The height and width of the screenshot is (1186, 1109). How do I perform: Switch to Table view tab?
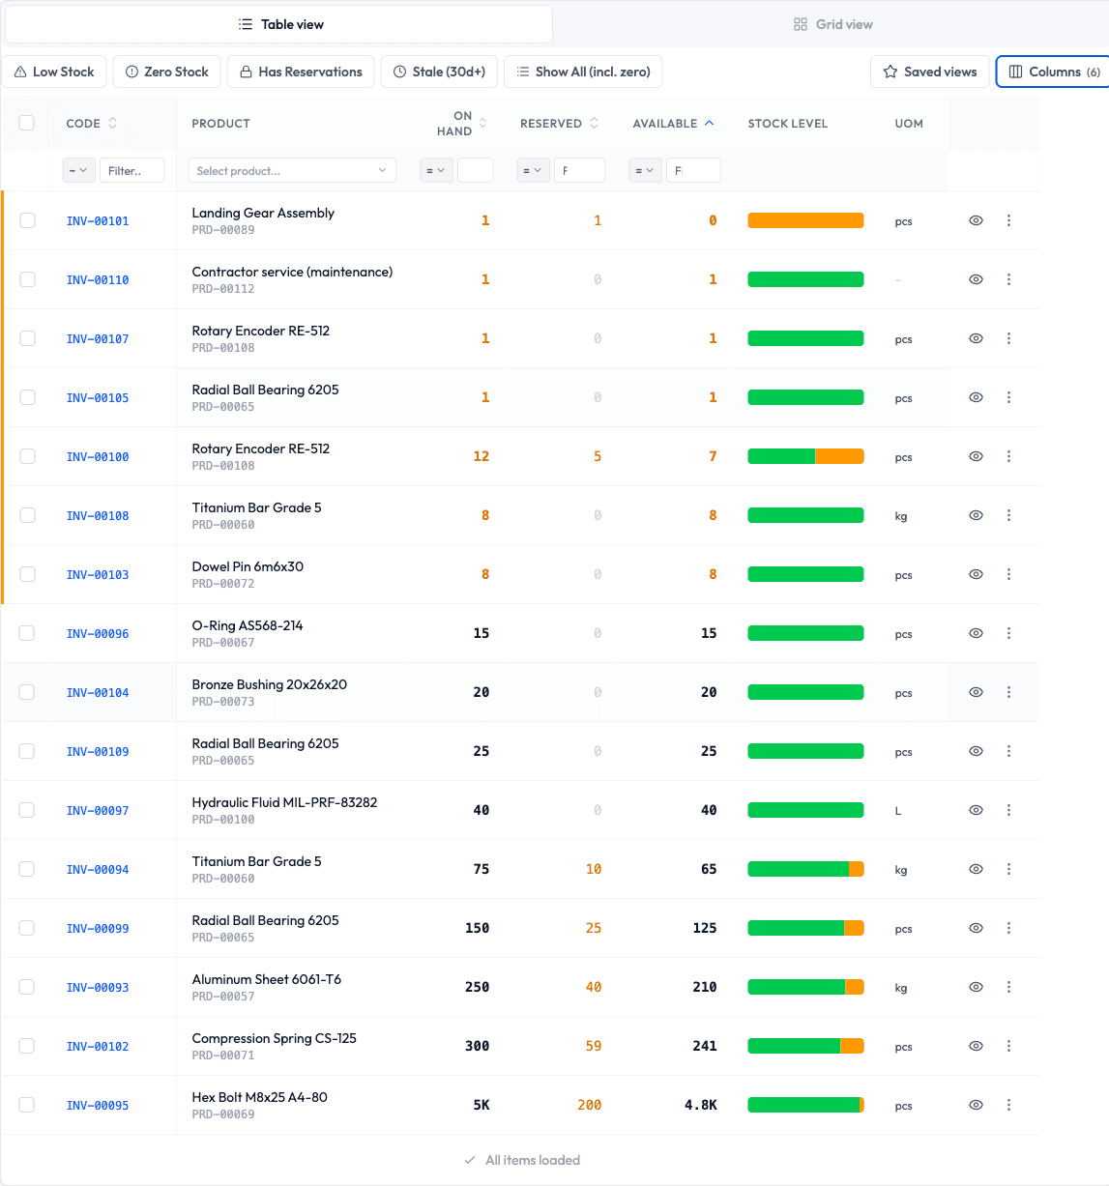point(279,24)
